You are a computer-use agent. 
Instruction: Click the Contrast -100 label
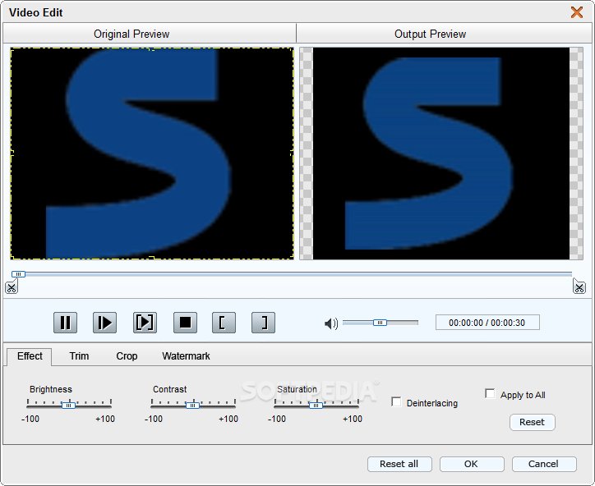point(154,419)
